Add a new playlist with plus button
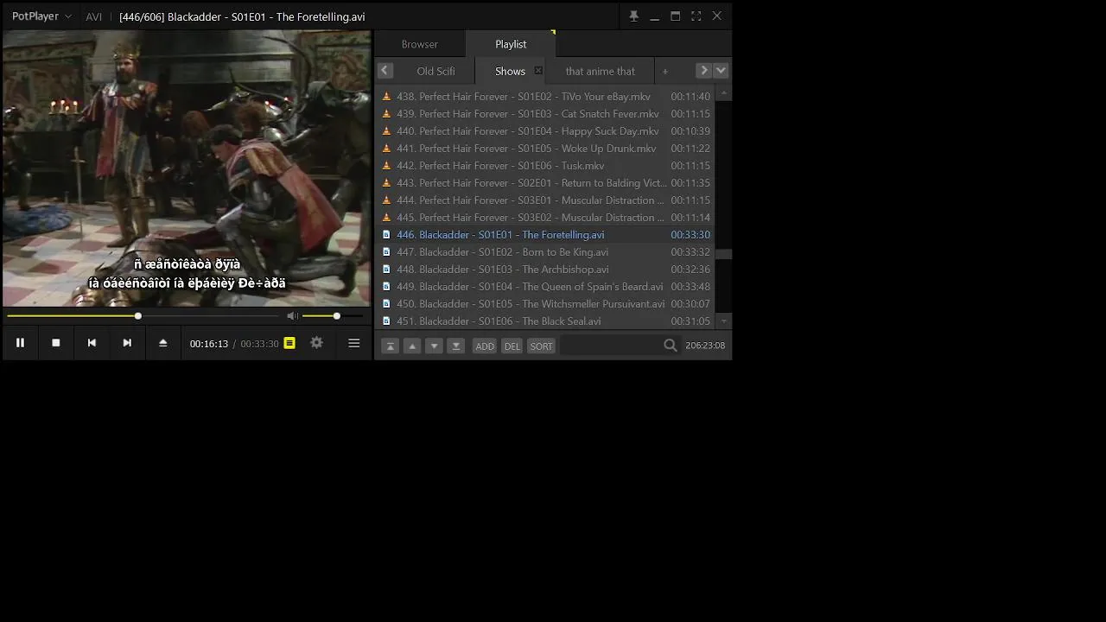This screenshot has height=622, width=1106. (x=665, y=71)
